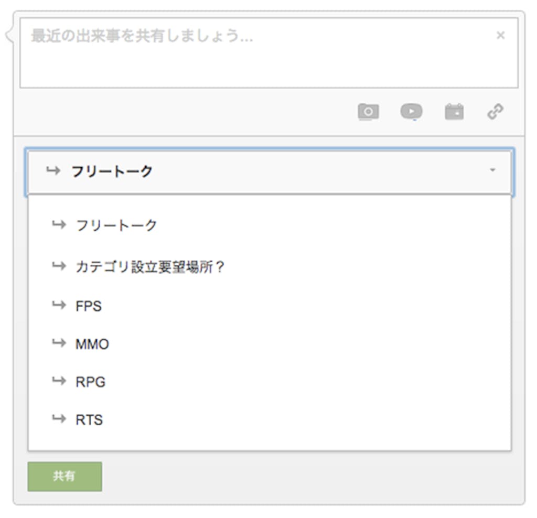
Task: Create an event using the calendar icon
Action: tap(455, 111)
